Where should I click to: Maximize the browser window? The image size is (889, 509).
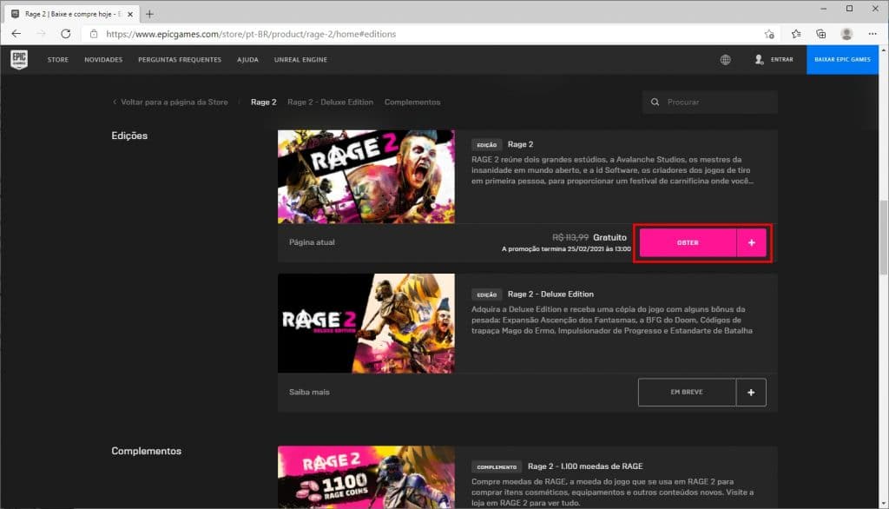click(x=849, y=9)
